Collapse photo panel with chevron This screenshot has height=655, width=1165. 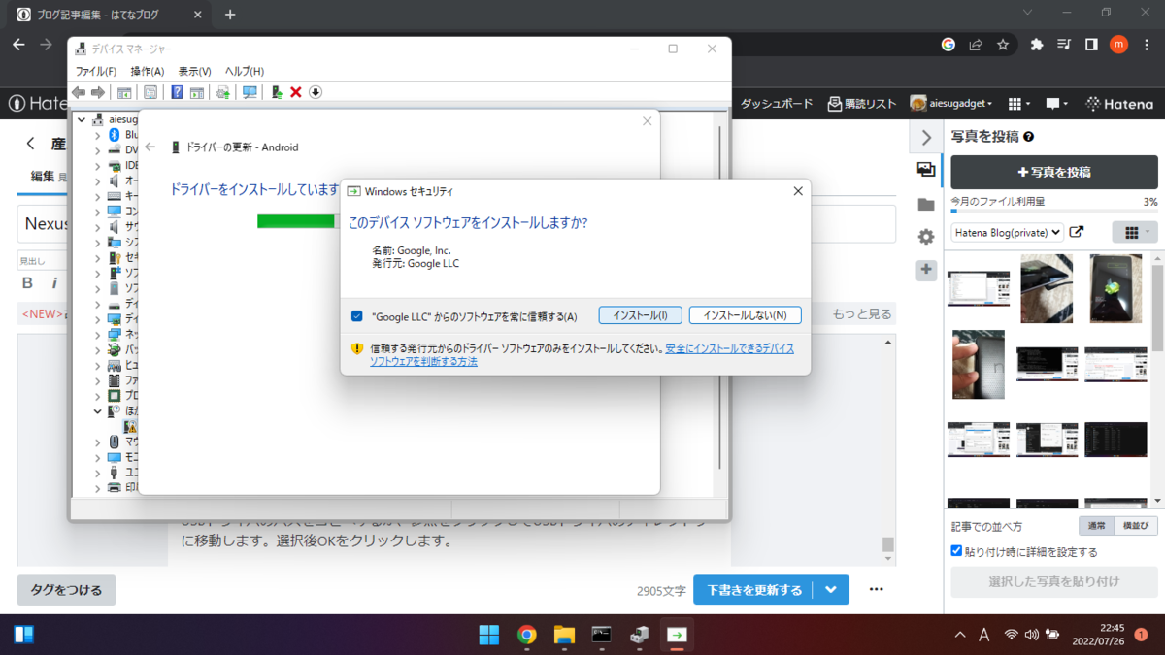(x=926, y=138)
